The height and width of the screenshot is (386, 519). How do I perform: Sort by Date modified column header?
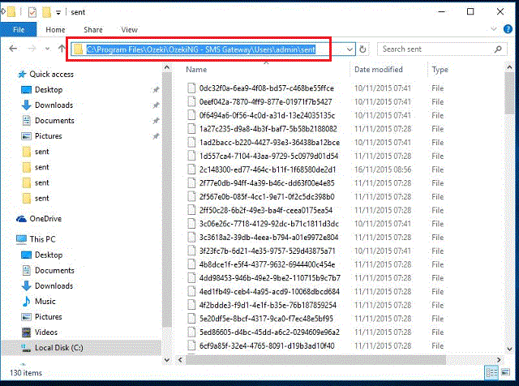[x=379, y=70]
